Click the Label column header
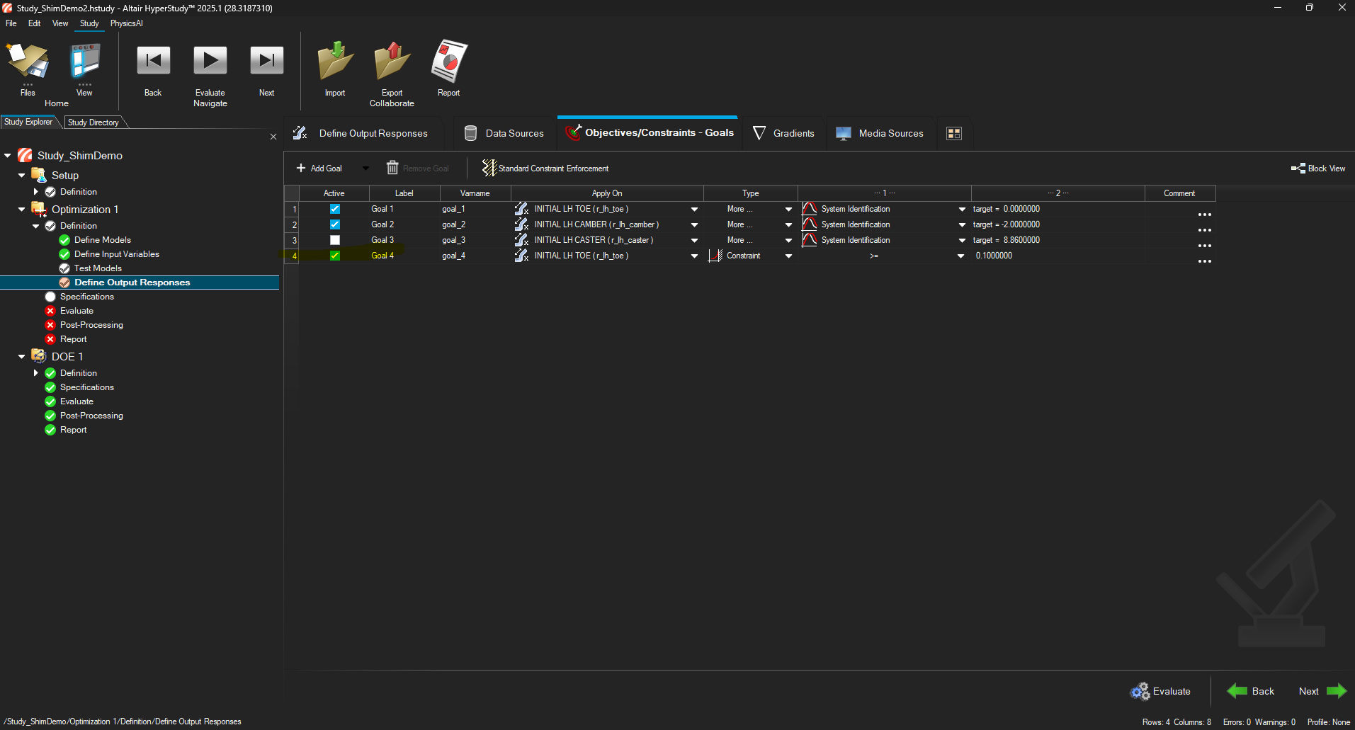The image size is (1355, 730). [404, 193]
